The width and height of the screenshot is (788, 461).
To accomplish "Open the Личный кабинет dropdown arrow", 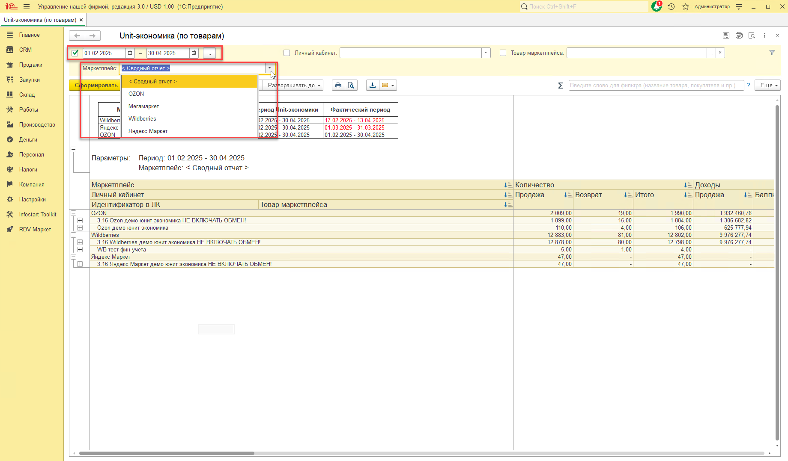I will pos(486,53).
